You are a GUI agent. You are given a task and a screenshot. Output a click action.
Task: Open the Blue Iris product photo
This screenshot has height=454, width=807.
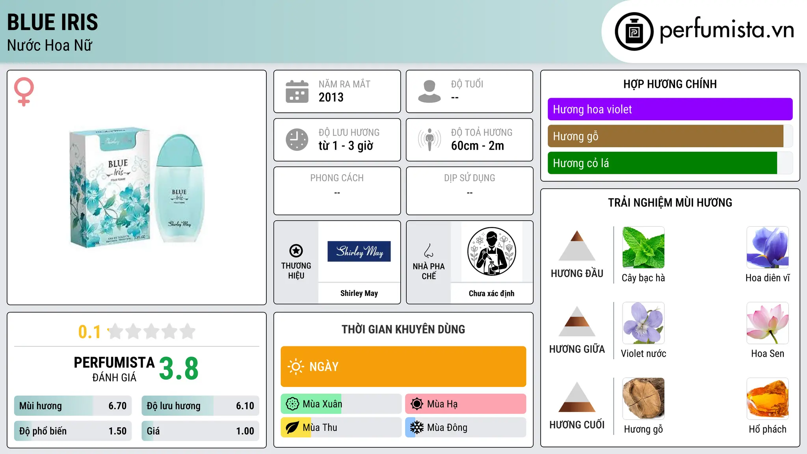coord(136,187)
